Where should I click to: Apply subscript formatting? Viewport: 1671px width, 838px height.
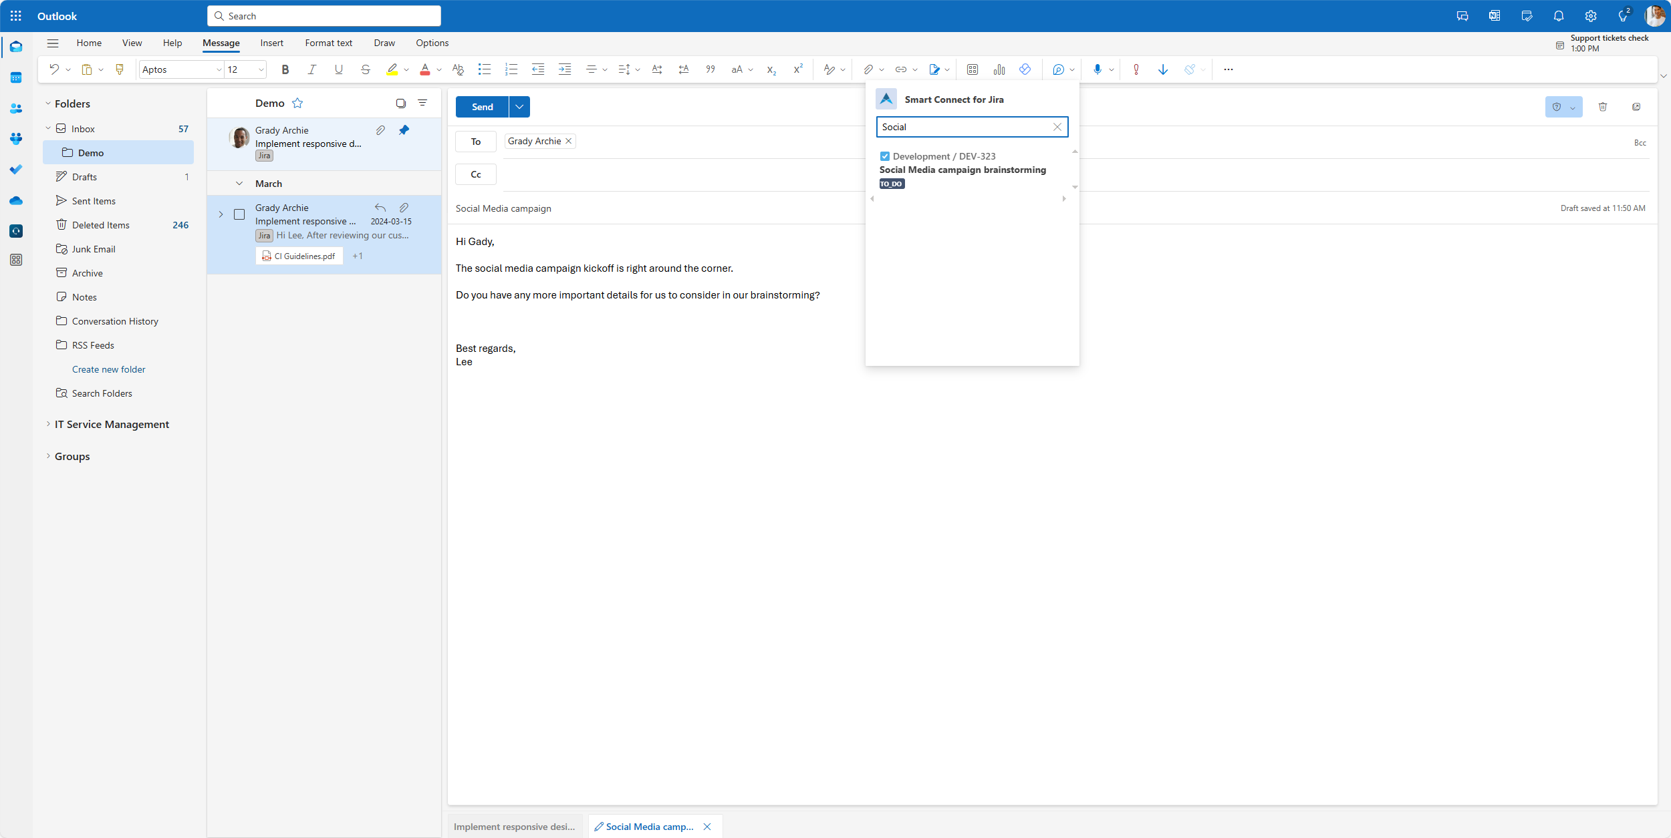[771, 69]
